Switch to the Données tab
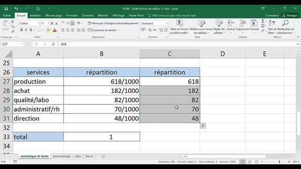This screenshot has width=301, height=169. [x=88, y=15]
